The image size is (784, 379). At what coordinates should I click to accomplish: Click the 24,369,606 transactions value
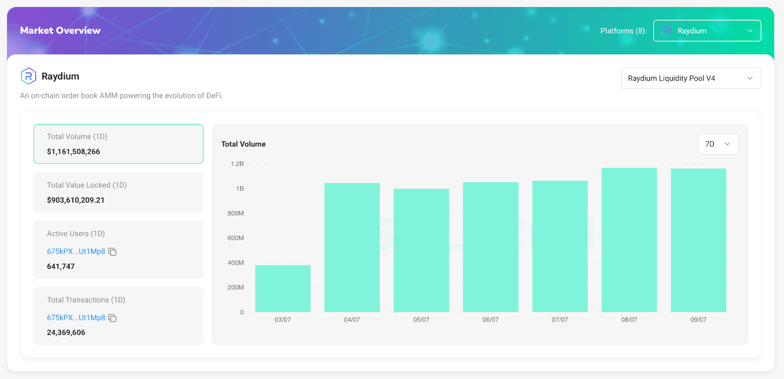66,332
